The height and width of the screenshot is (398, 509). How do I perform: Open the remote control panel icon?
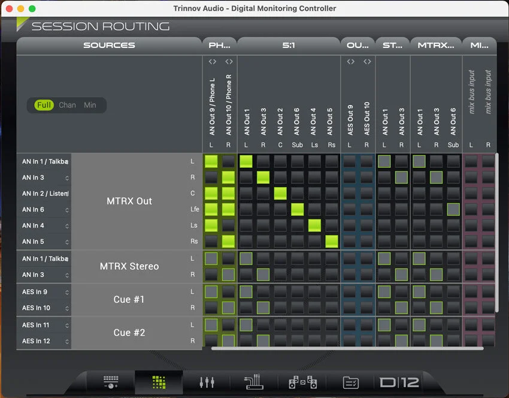pos(111,382)
